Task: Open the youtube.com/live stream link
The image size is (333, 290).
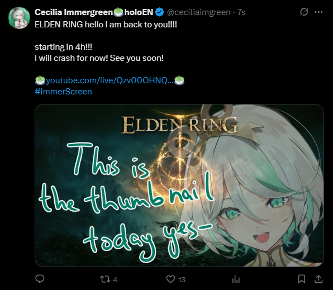Action: pos(110,80)
